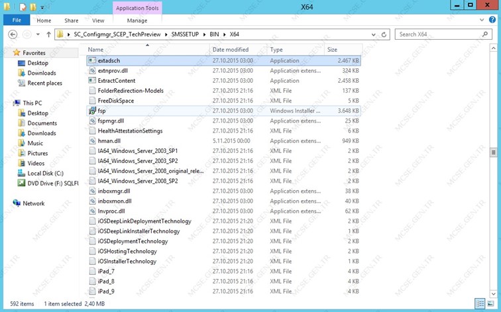Image resolution: width=501 pixels, height=312 pixels.
Task: Open Network in navigation pane
Action: [34, 203]
